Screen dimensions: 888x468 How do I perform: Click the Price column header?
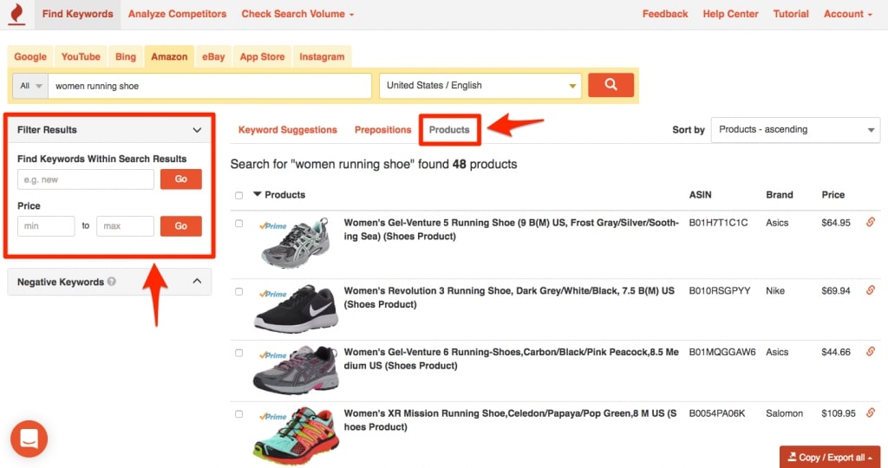point(833,195)
